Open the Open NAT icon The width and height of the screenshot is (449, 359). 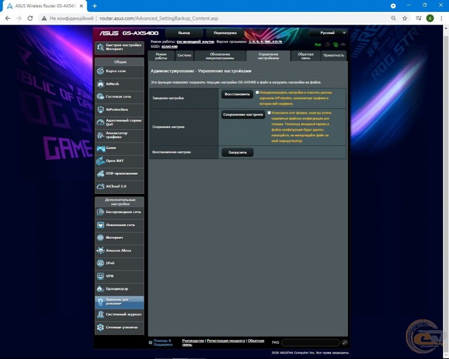tap(100, 160)
